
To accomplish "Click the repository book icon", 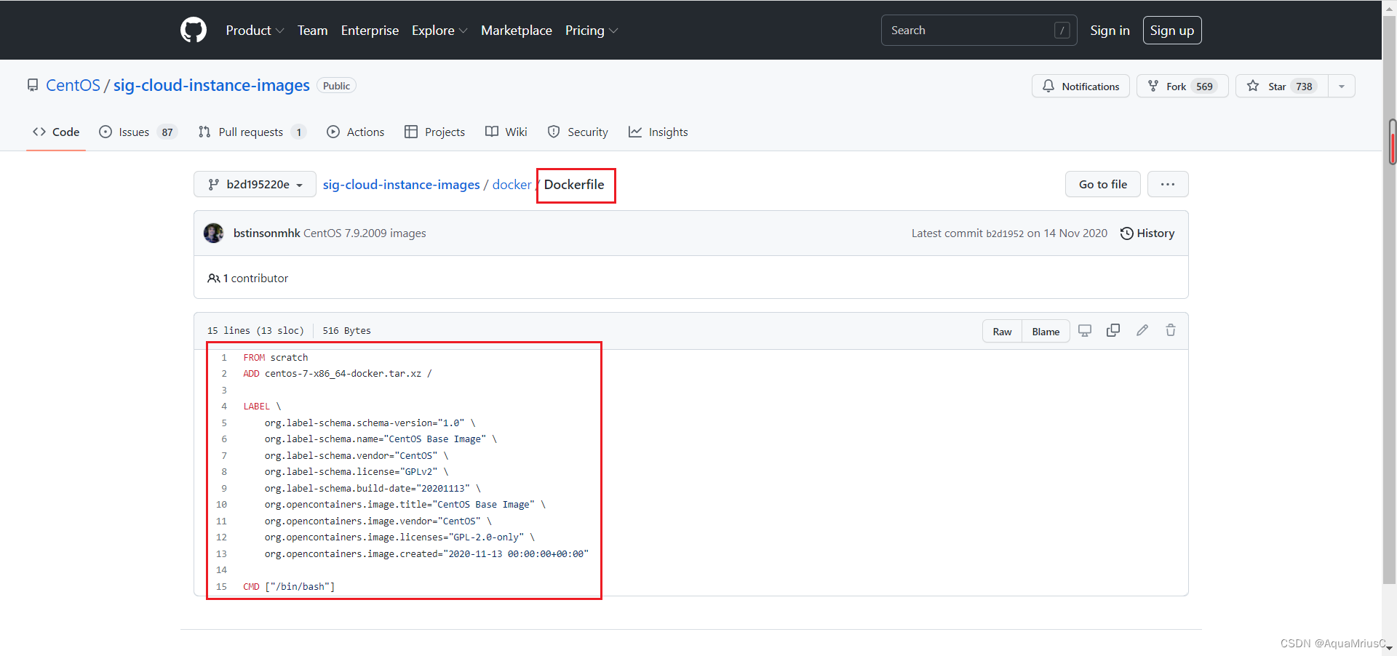I will 33,85.
